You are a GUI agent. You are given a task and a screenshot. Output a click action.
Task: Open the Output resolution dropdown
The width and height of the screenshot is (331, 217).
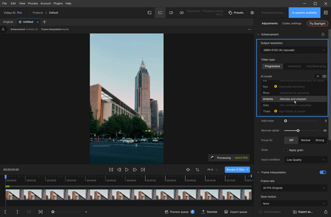pos(294,50)
